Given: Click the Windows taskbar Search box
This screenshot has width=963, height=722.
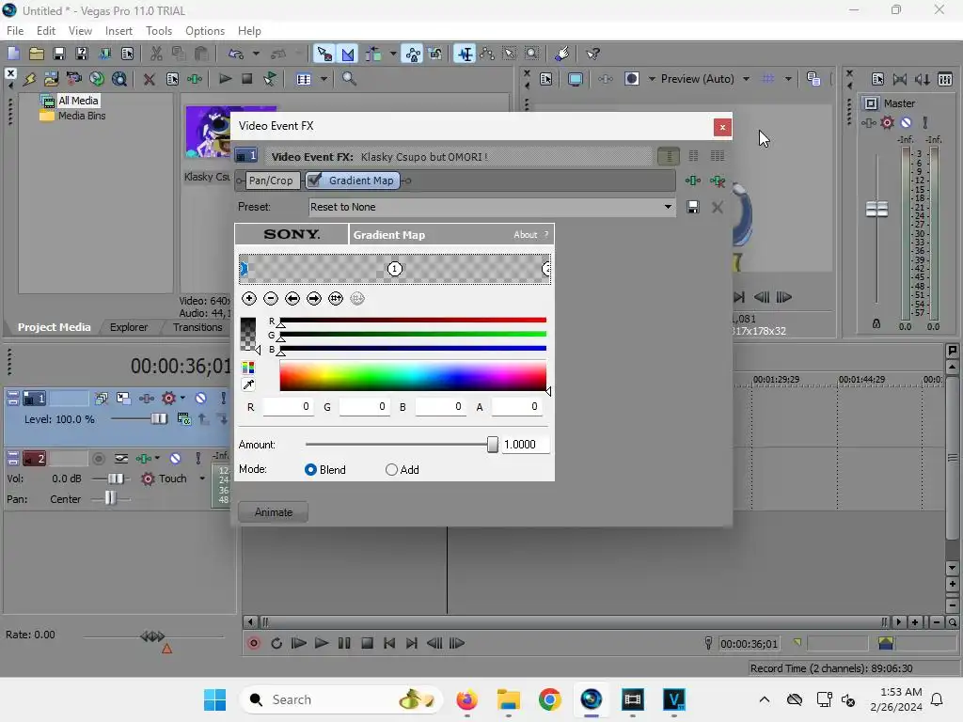Looking at the screenshot, I should pos(341,699).
